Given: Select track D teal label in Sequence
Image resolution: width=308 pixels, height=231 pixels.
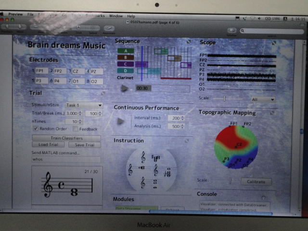Looking at the screenshot, I should pyautogui.click(x=126, y=71).
